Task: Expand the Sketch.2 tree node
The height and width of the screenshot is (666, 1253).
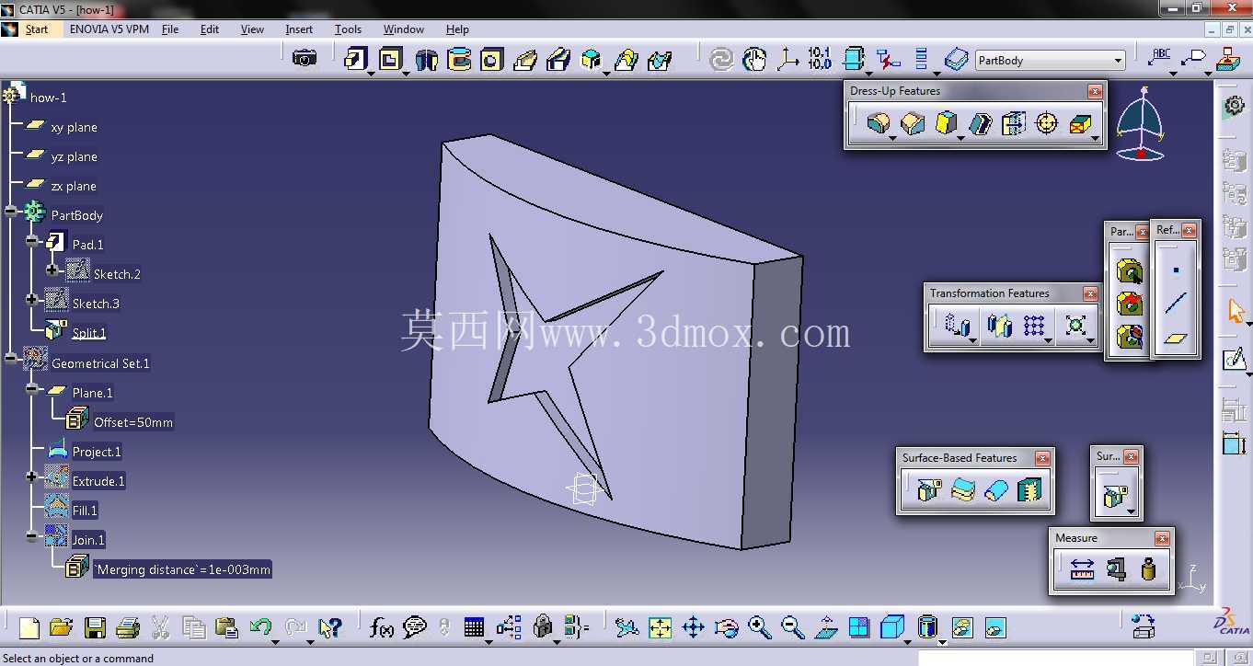Action: click(x=52, y=270)
